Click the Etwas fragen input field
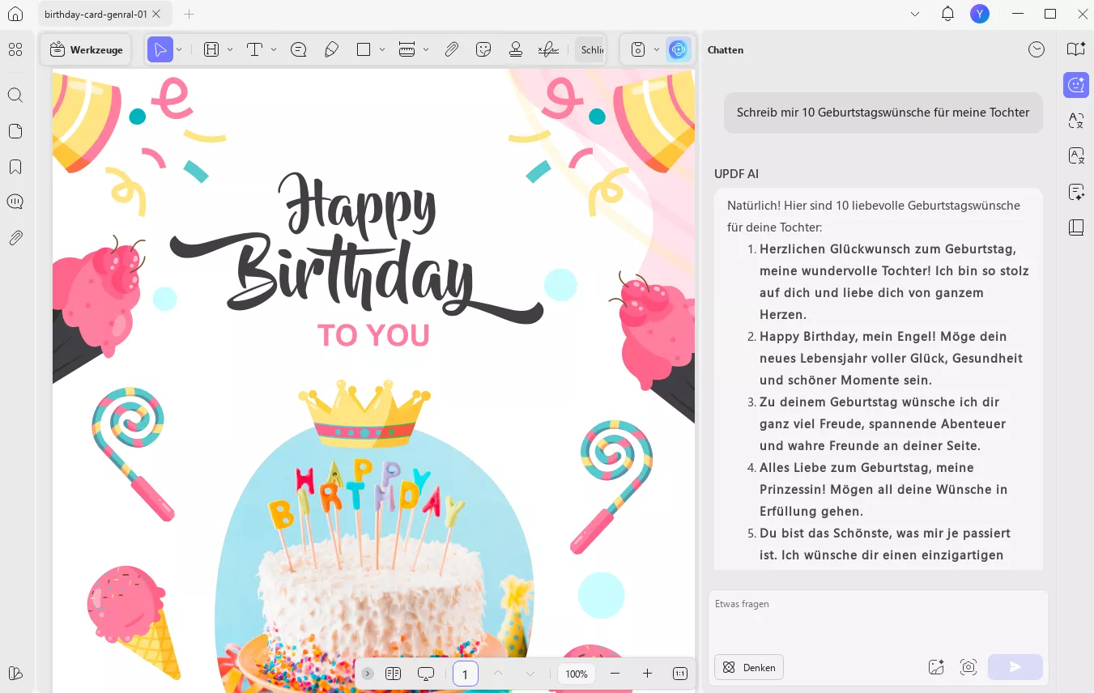The width and height of the screenshot is (1094, 693). (x=878, y=619)
